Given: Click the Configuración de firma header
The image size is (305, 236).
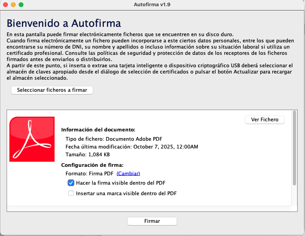Looking at the screenshot, I should tap(92, 165).
